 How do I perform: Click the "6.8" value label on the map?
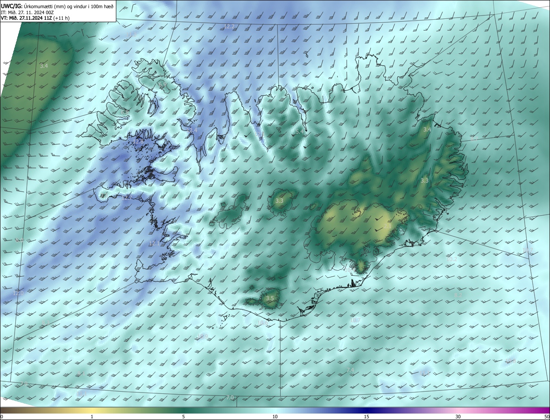[x=125, y=112]
